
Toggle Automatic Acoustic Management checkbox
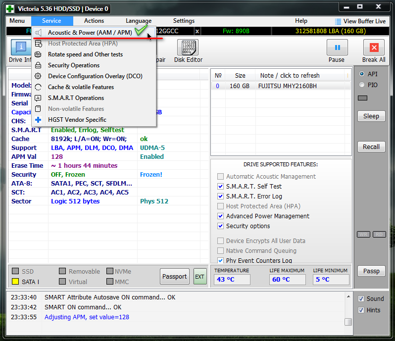point(220,176)
